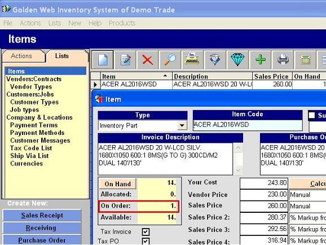Click the Golden Web Inventory app title icon

point(6,8)
